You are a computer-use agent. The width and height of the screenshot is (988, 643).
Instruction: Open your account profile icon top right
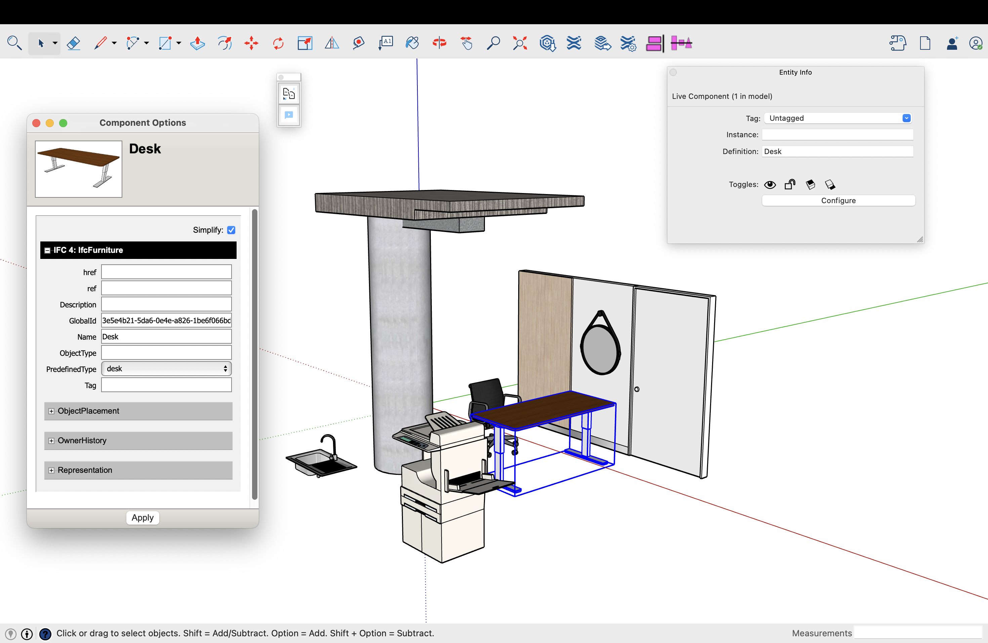[x=976, y=43]
